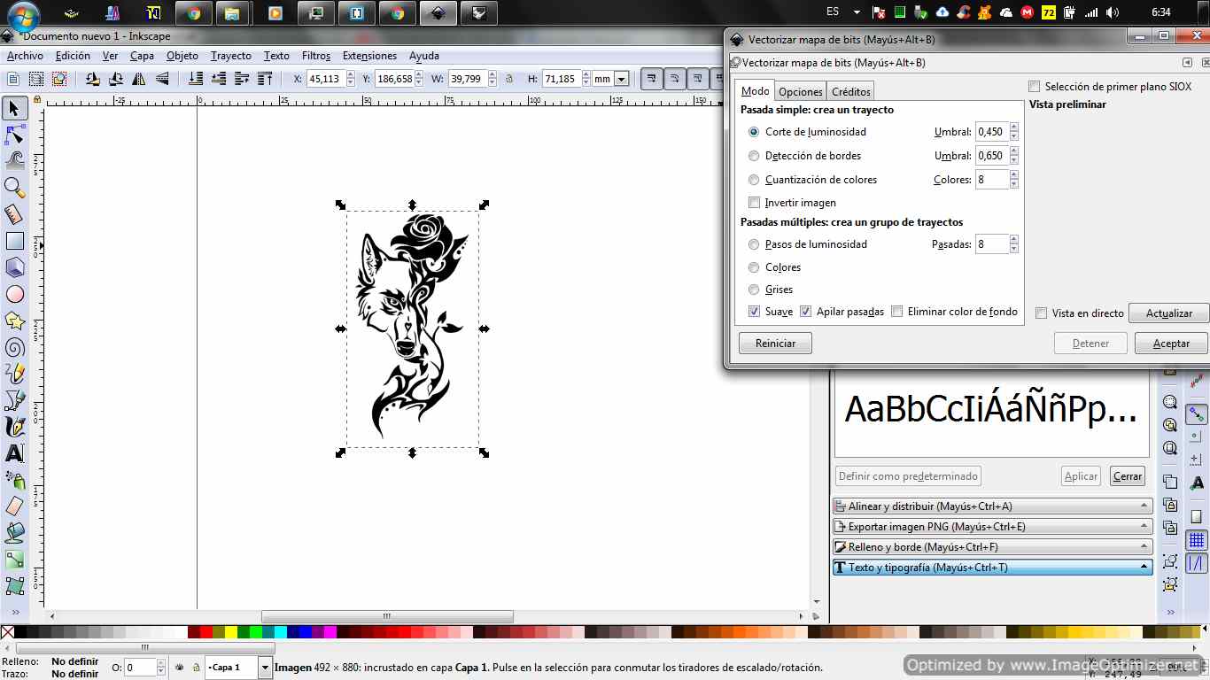Enable Vista en directo checkbox
Viewport: 1210px width, 680px height.
(1042, 313)
